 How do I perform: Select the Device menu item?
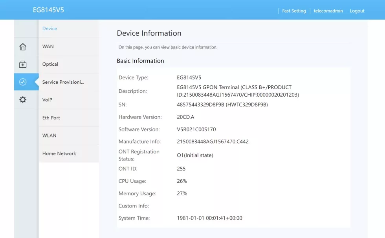tap(49, 29)
